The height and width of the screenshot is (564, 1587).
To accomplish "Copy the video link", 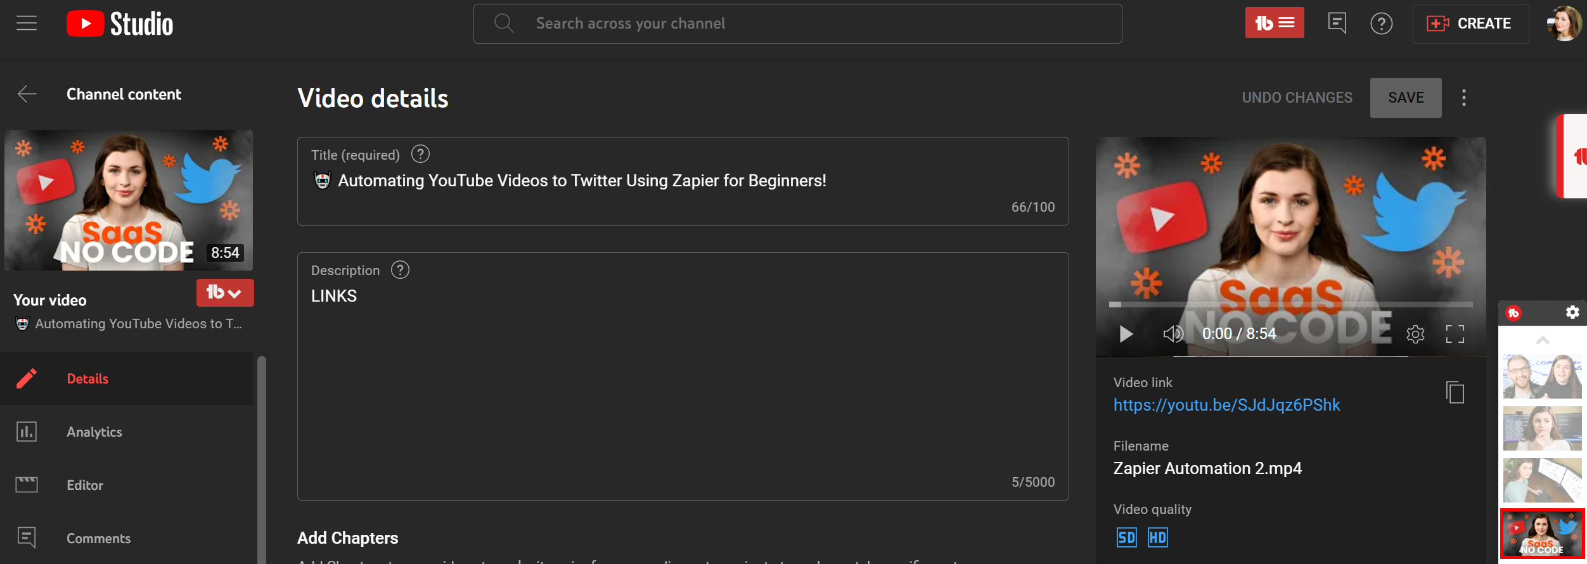I will 1455,392.
